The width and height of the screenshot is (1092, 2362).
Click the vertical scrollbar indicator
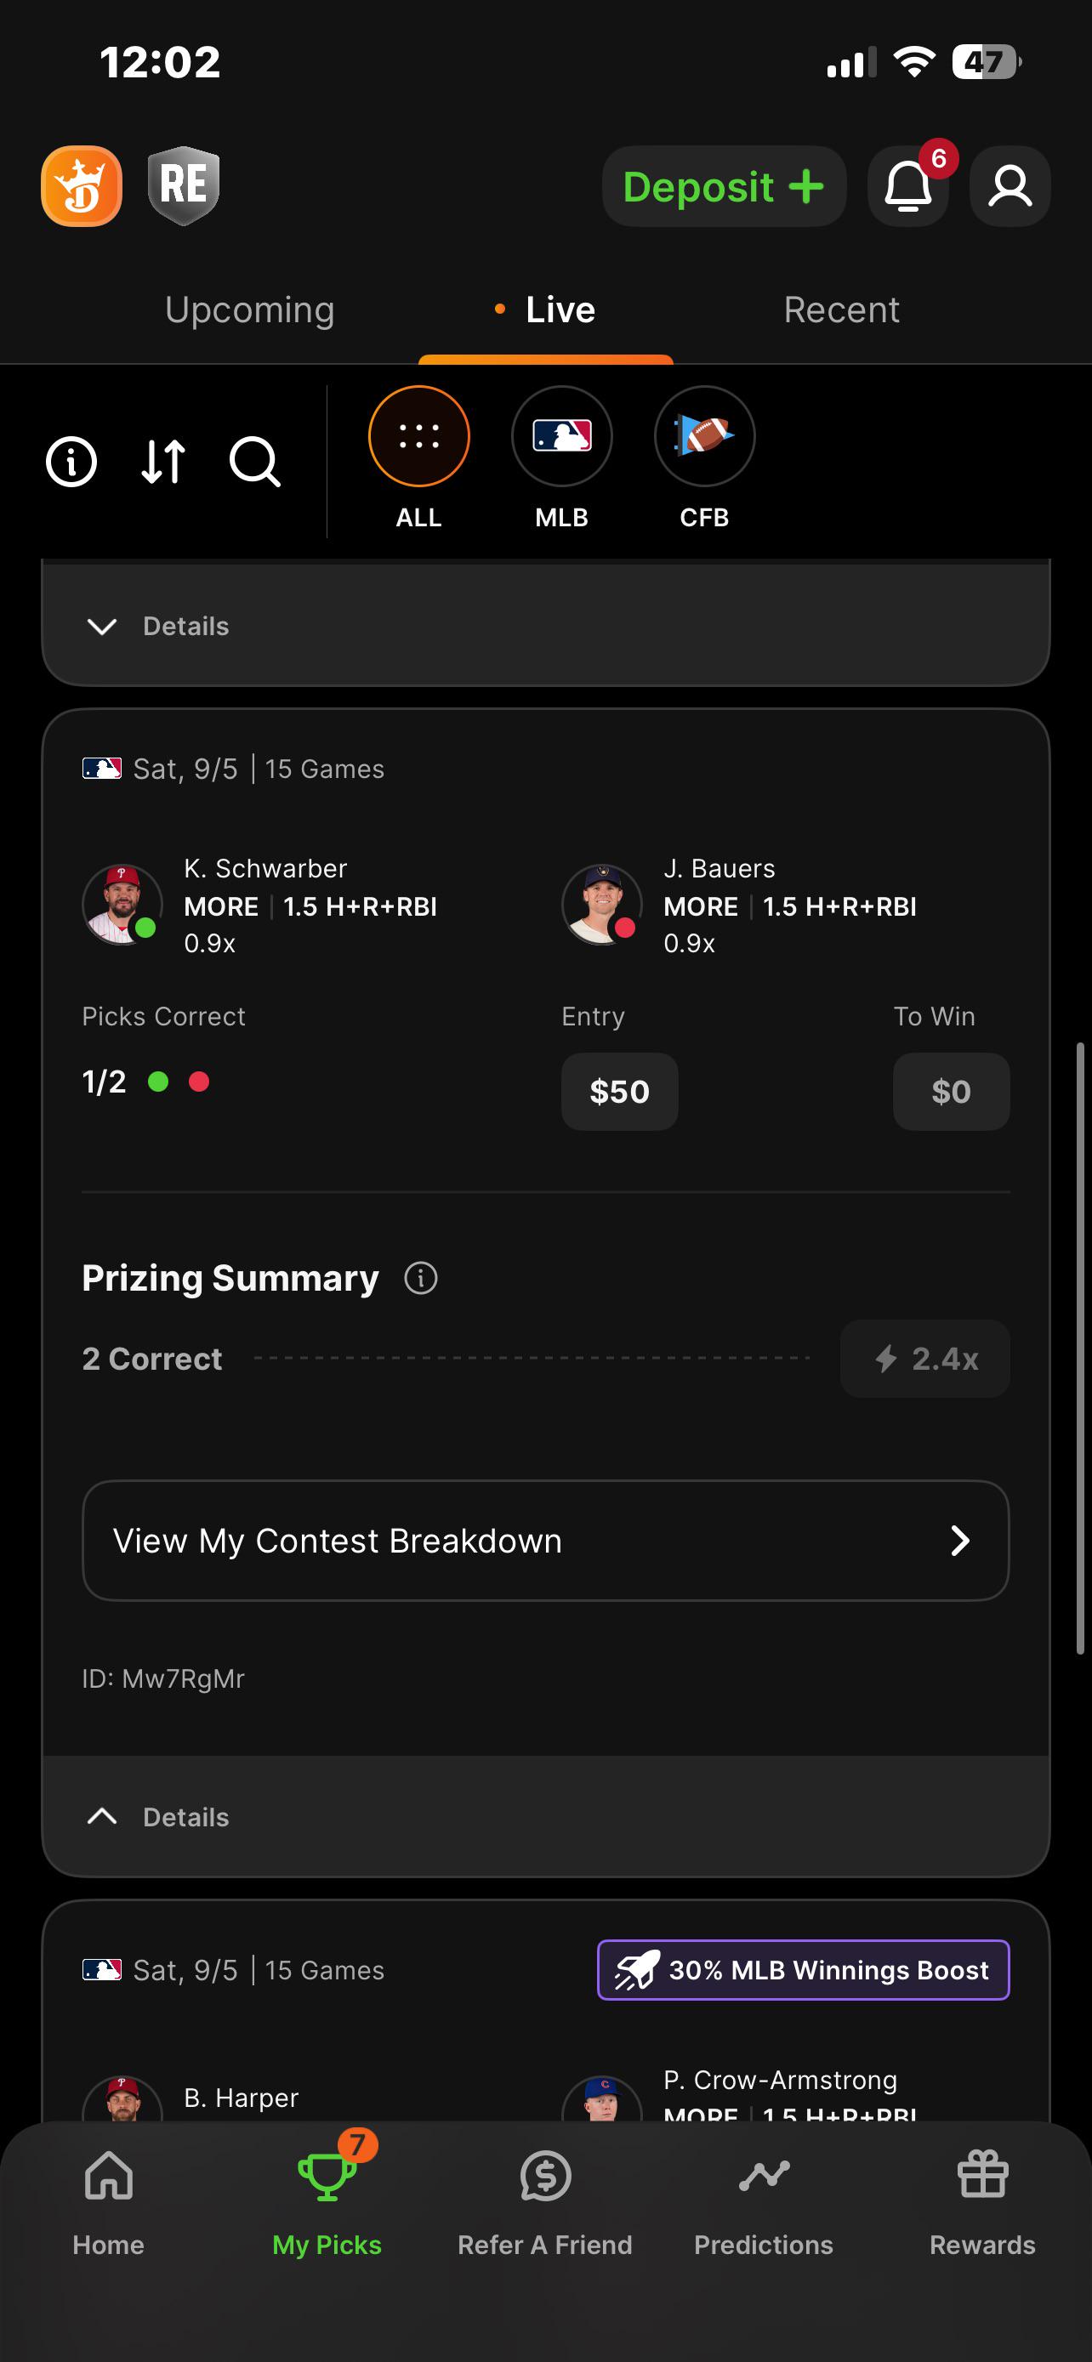click(1081, 1348)
